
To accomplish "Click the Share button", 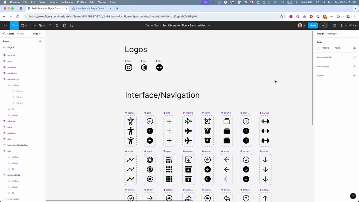I will tap(313, 26).
